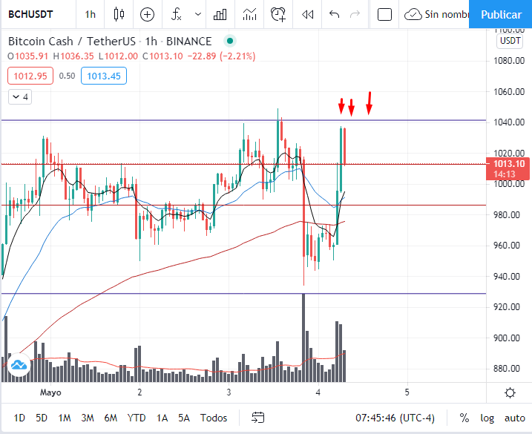Viewport: 532px width, 434px height.
Task: Click the compare or add symbol icon
Action: point(147,15)
